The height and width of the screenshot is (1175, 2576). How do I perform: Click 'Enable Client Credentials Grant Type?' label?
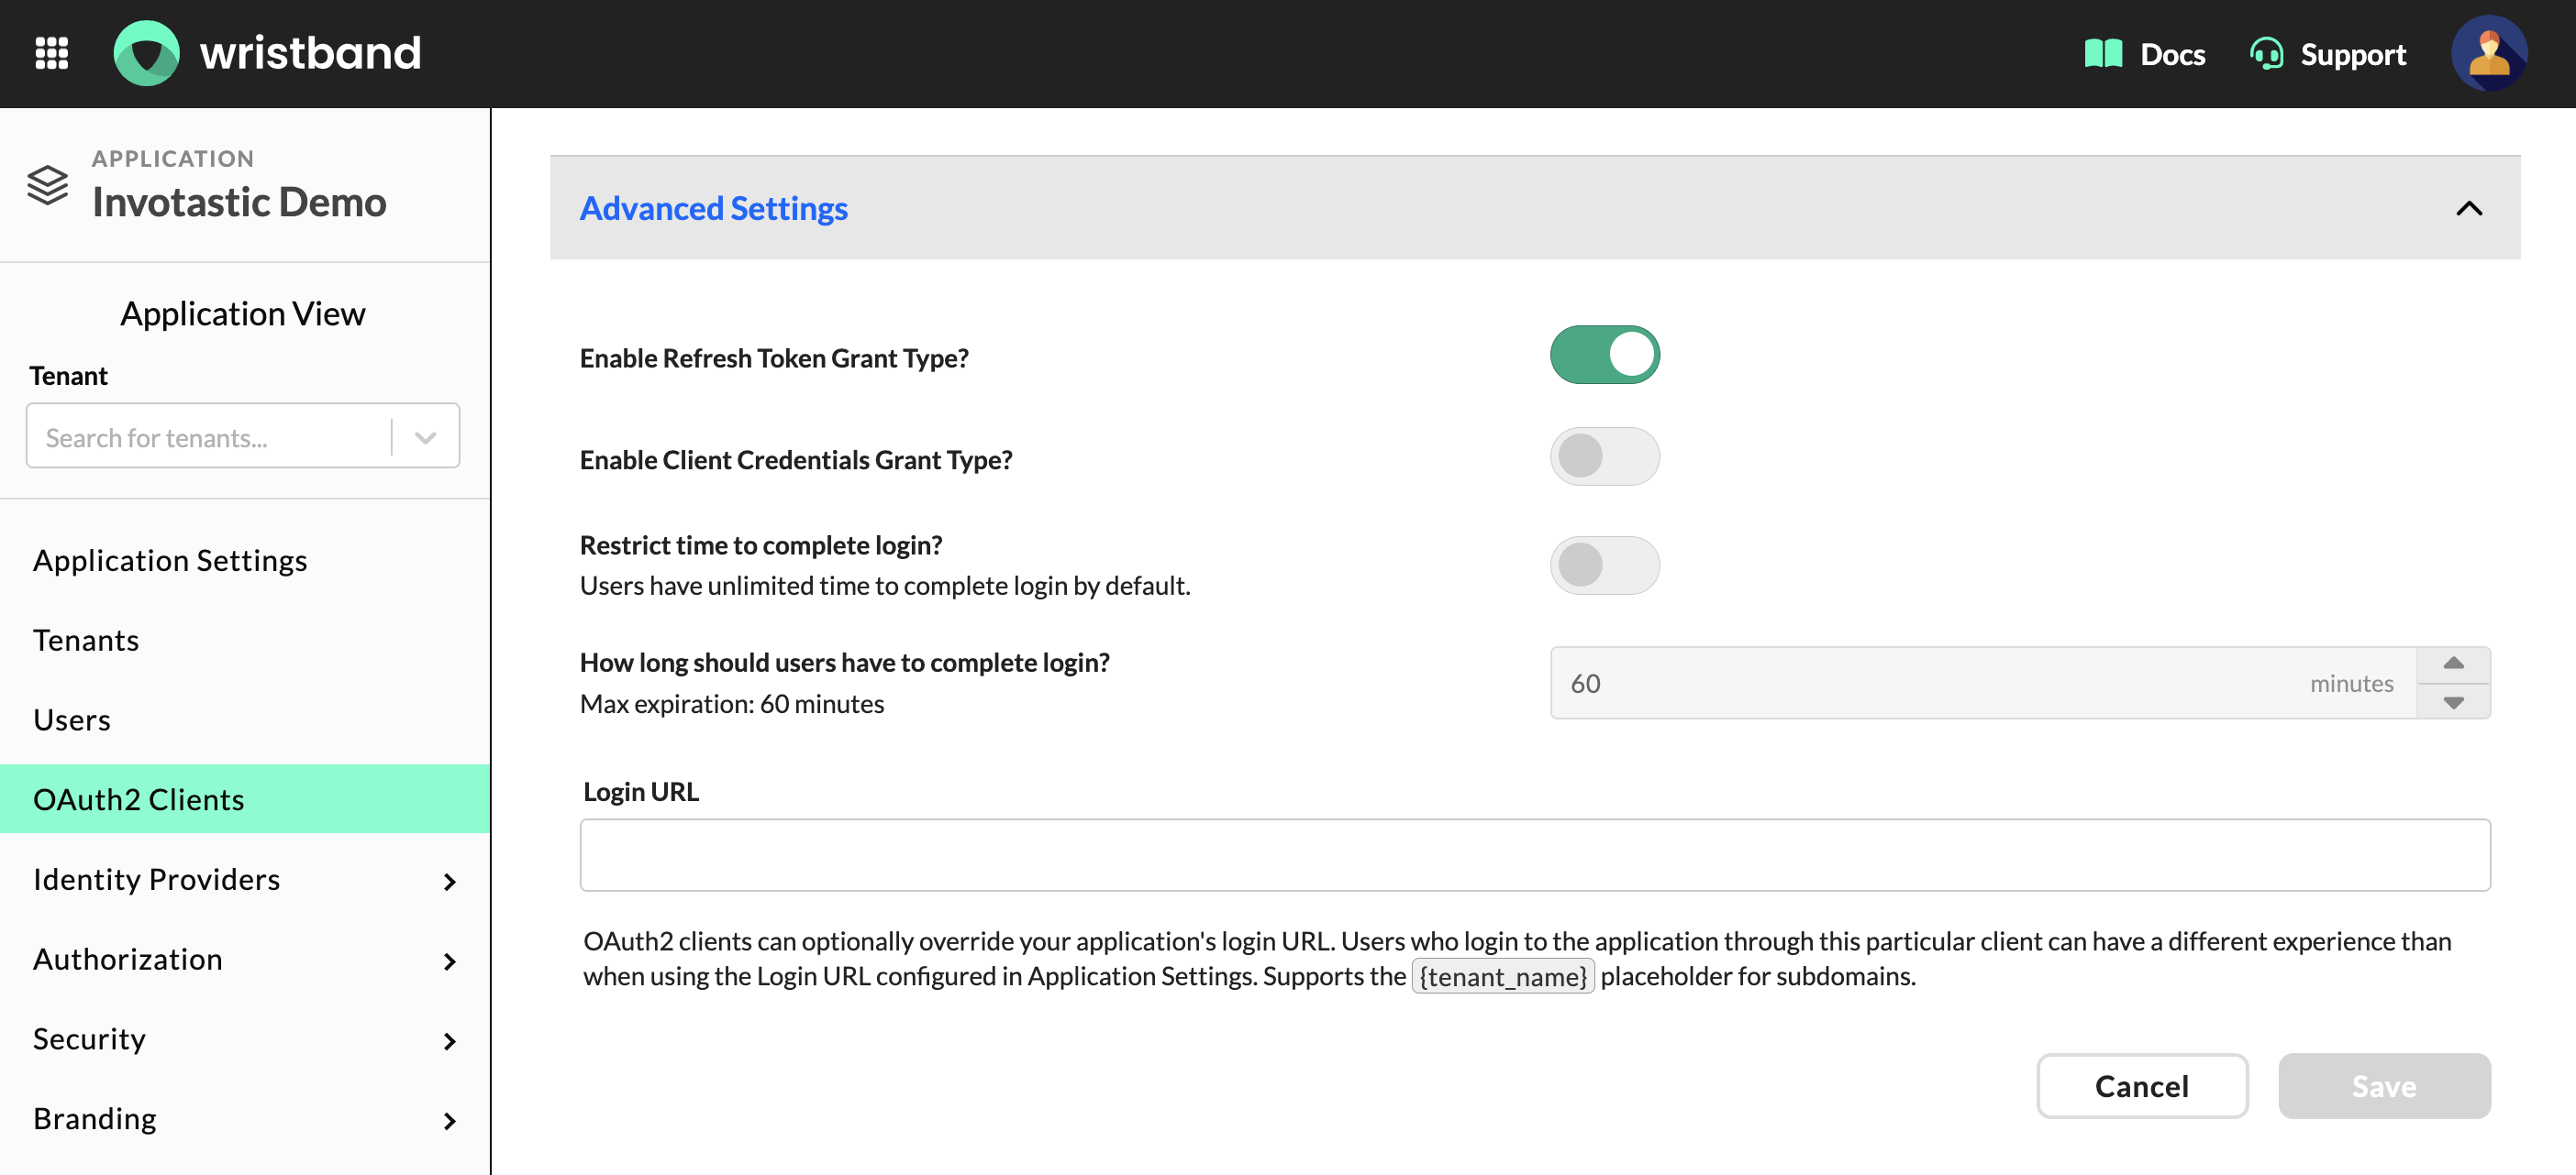tap(796, 461)
